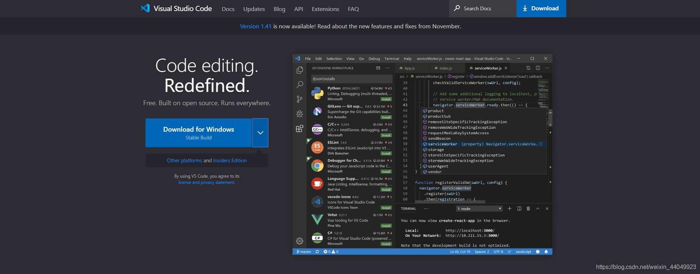Open the Terminal menu in the VS Code window

coord(392,58)
